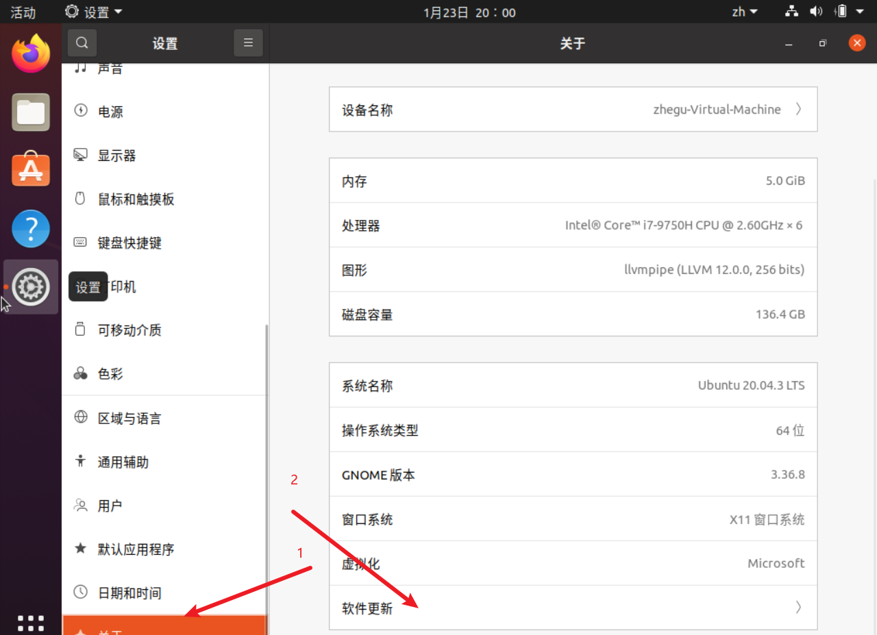877x635 pixels.
Task: Click the 136.4 GB disk capacity value
Action: 780,314
